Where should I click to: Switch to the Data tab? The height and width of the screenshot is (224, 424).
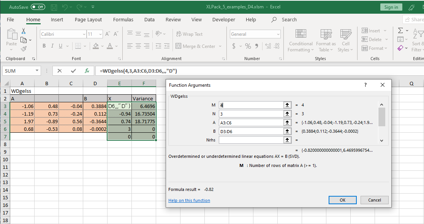149,19
